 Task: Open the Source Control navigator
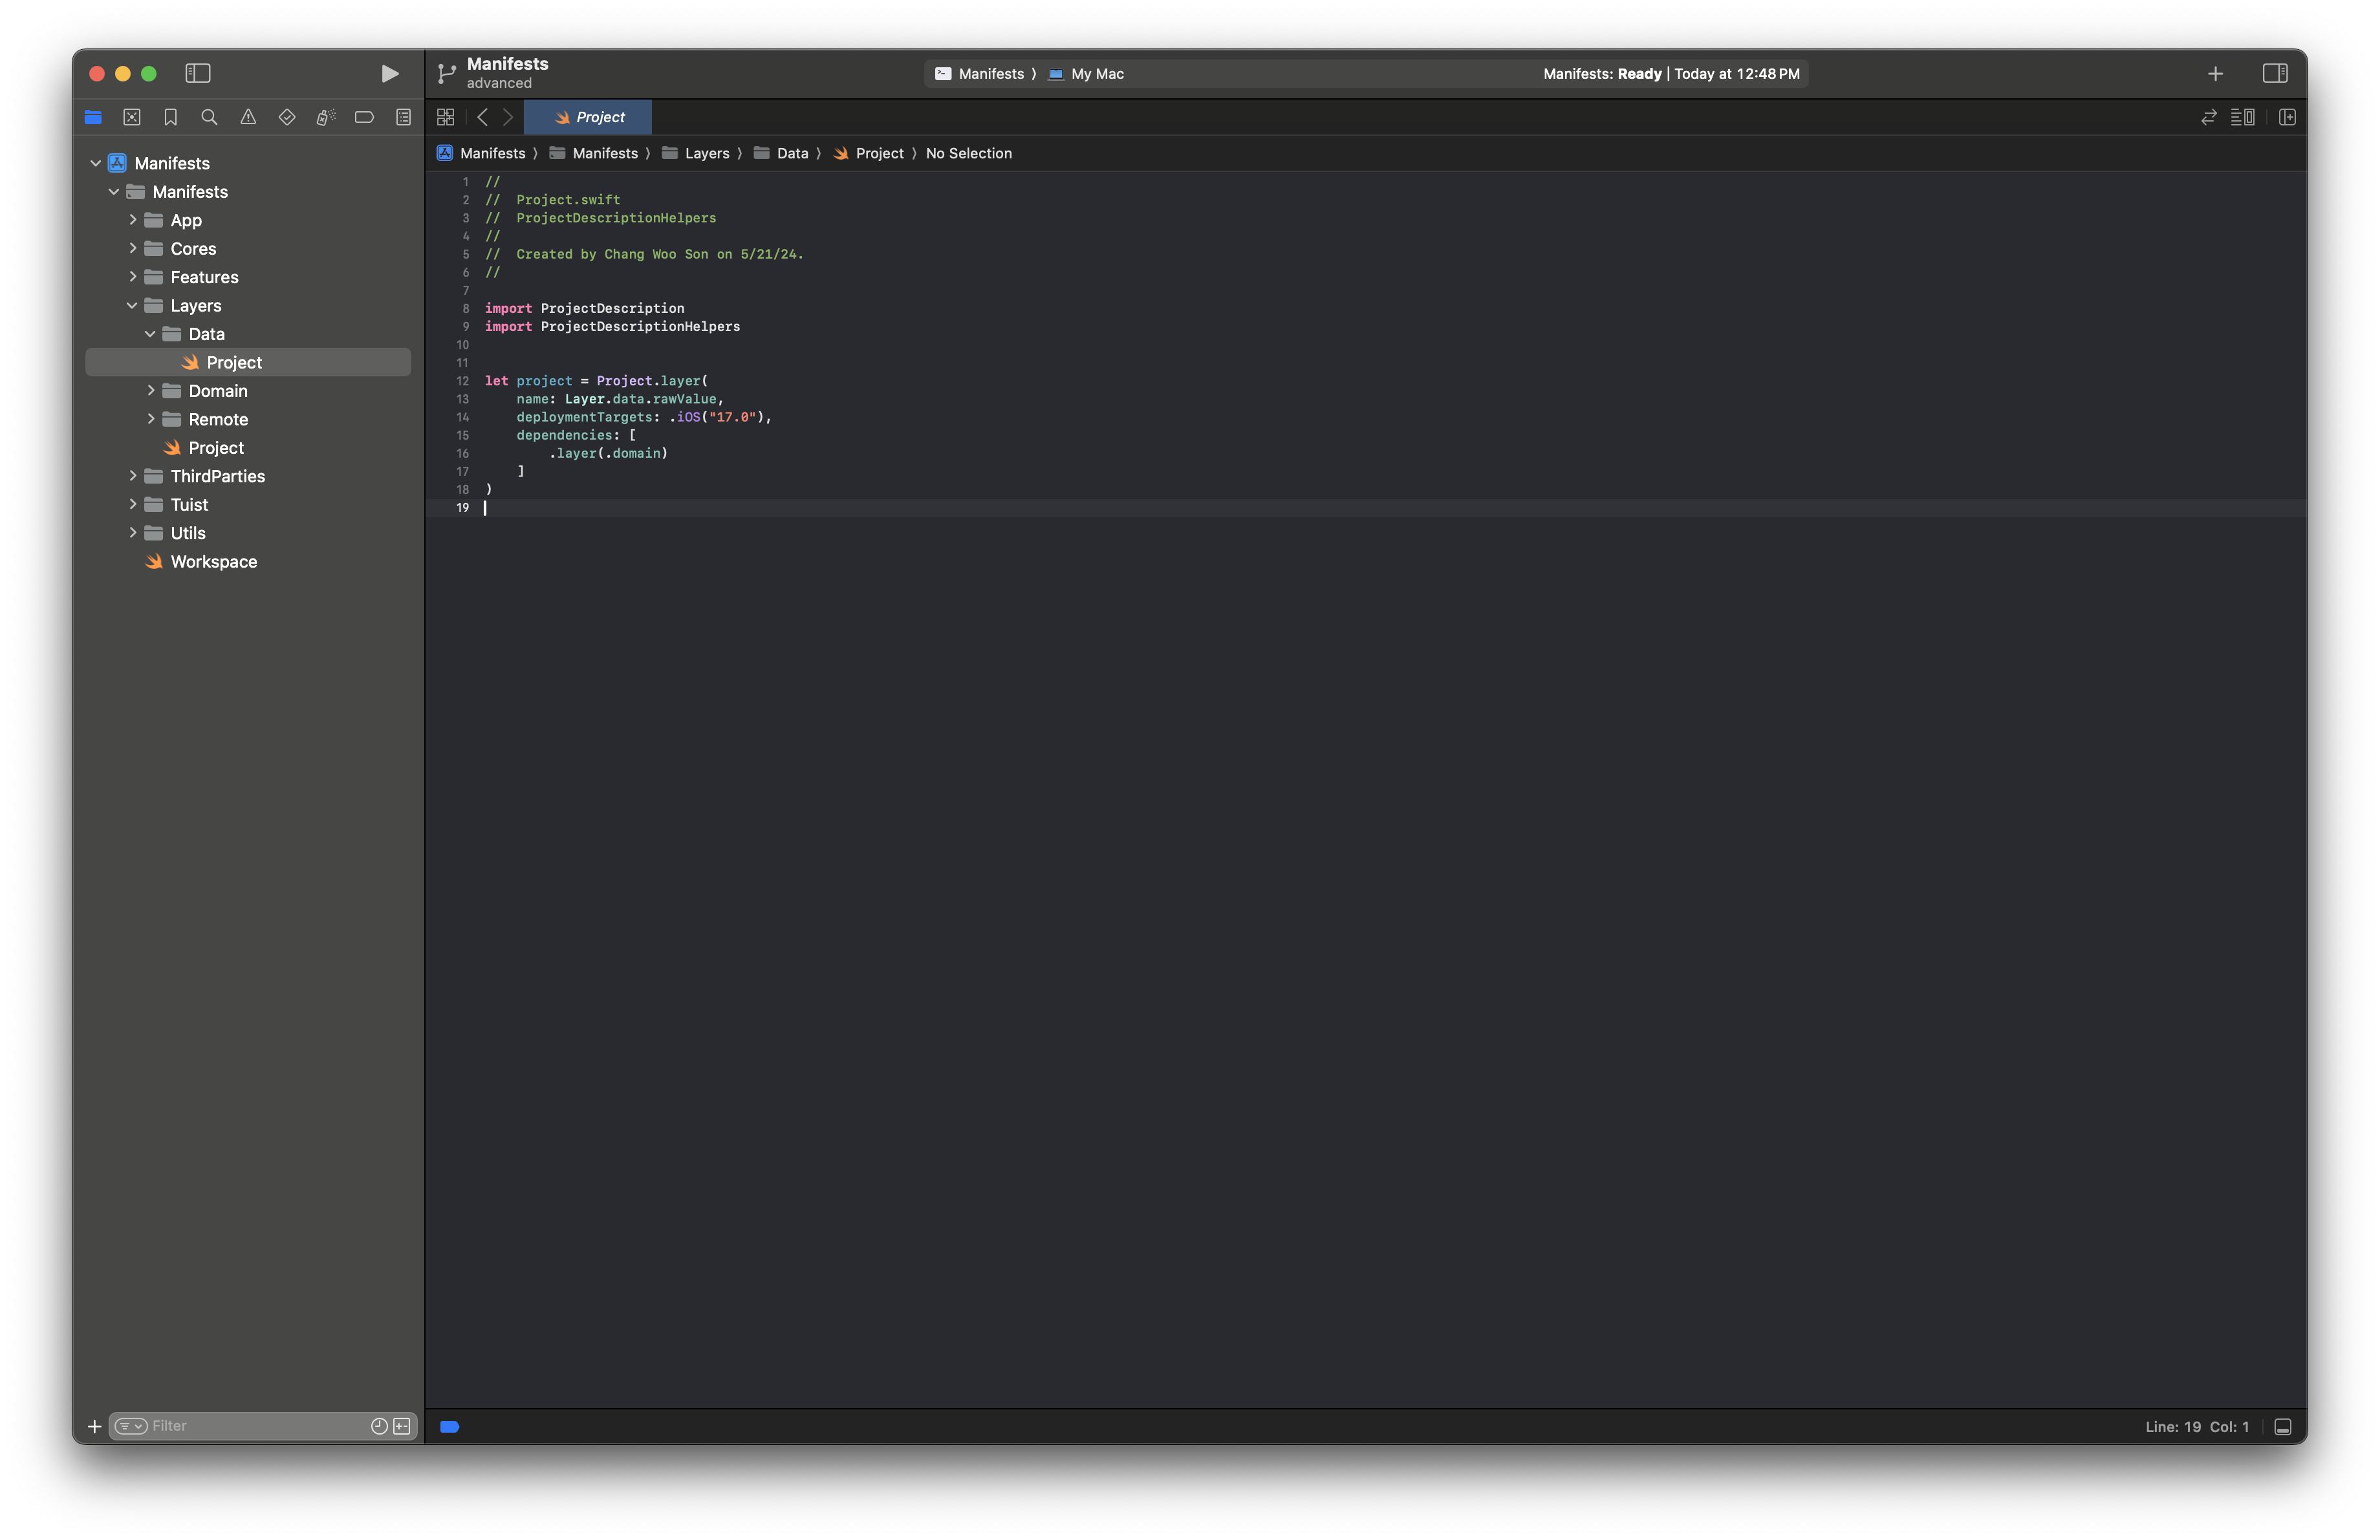pos(132,117)
